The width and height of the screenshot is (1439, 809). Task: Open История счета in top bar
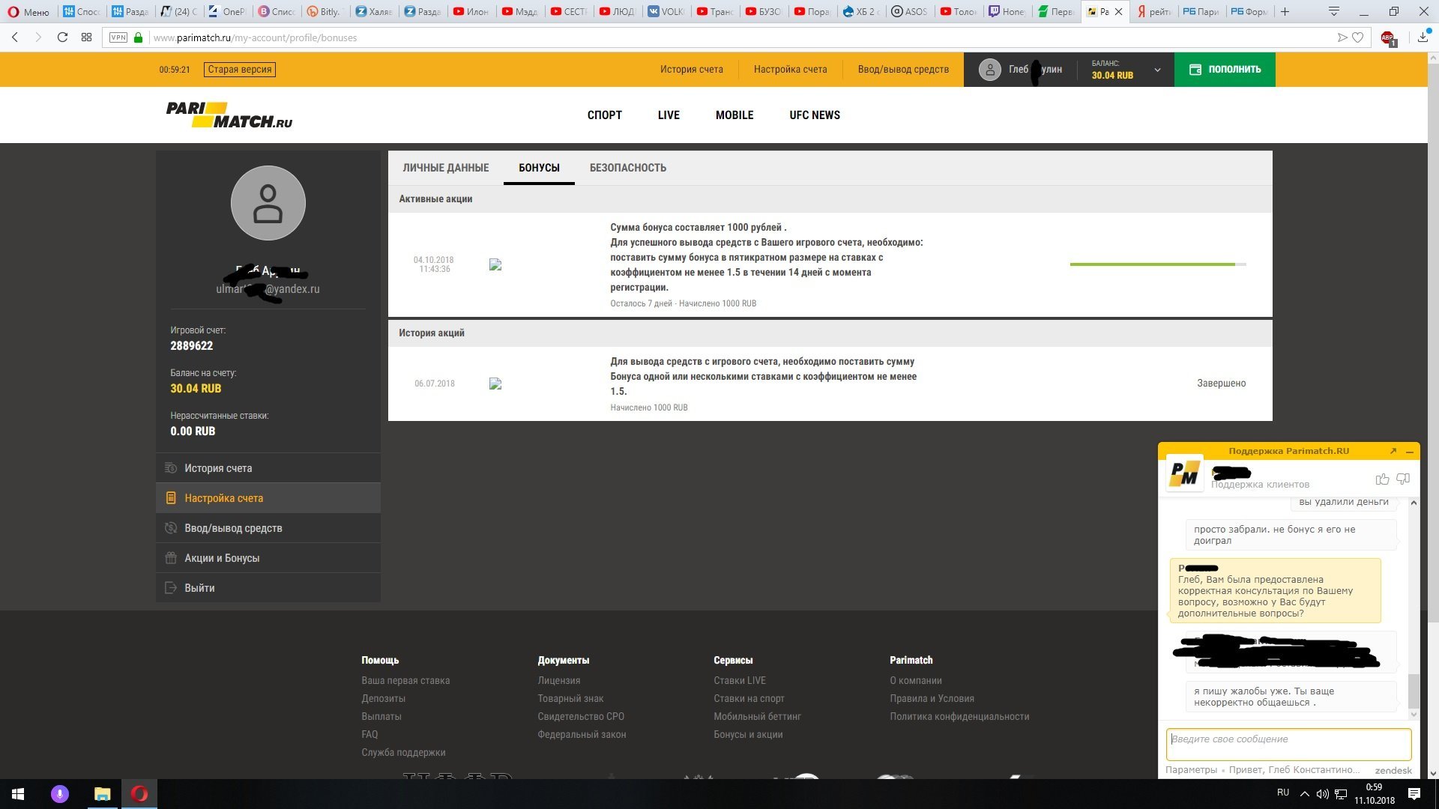(x=692, y=70)
